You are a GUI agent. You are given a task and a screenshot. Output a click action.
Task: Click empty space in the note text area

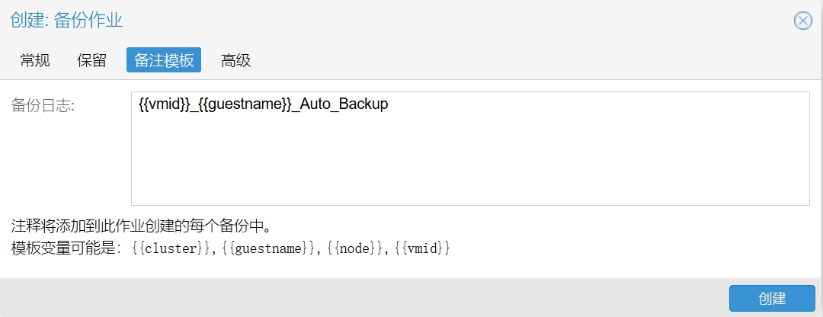470,163
